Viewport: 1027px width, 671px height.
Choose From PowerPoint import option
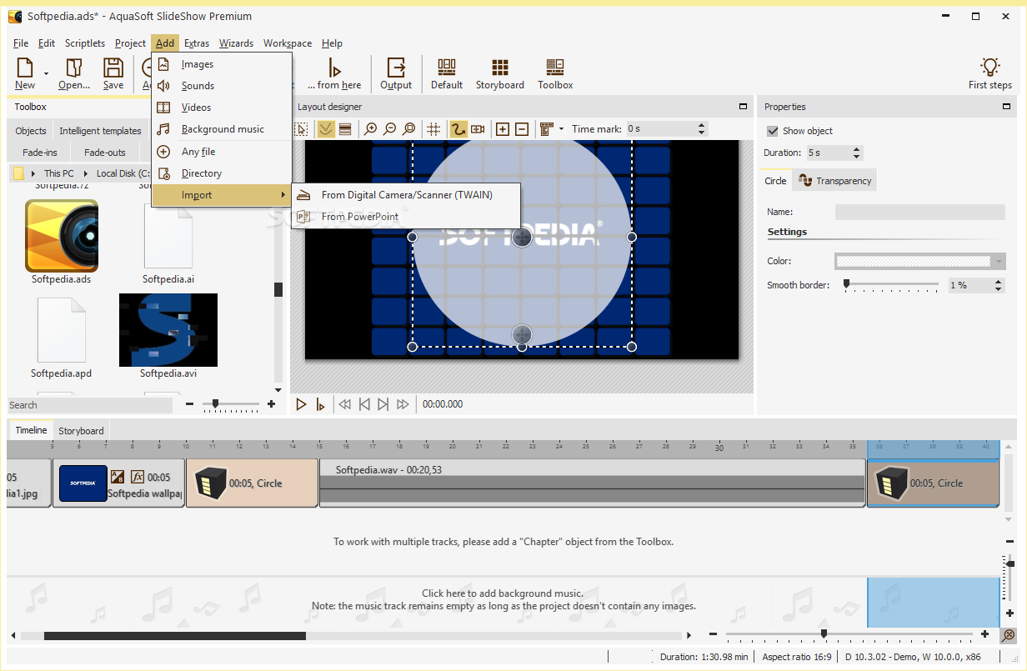click(x=406, y=217)
